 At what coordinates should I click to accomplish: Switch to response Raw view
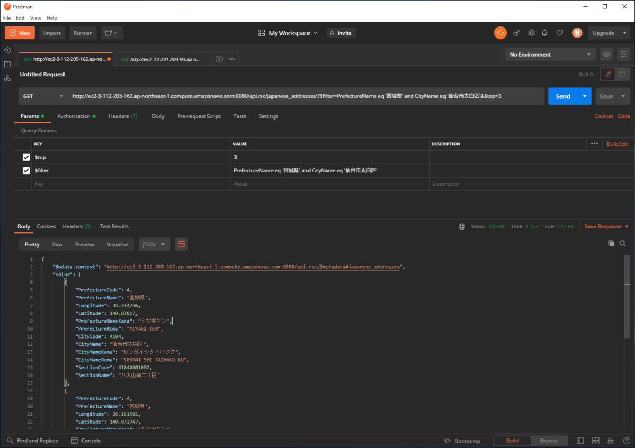point(57,244)
